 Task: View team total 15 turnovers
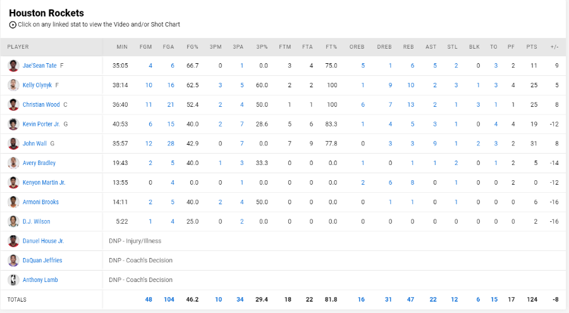(494, 300)
